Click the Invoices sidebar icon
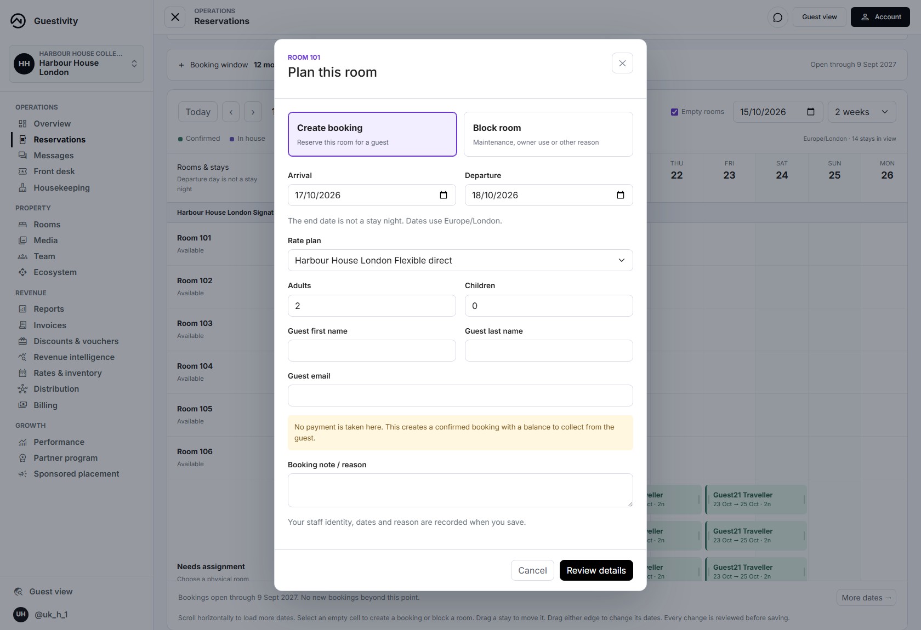 click(22, 325)
